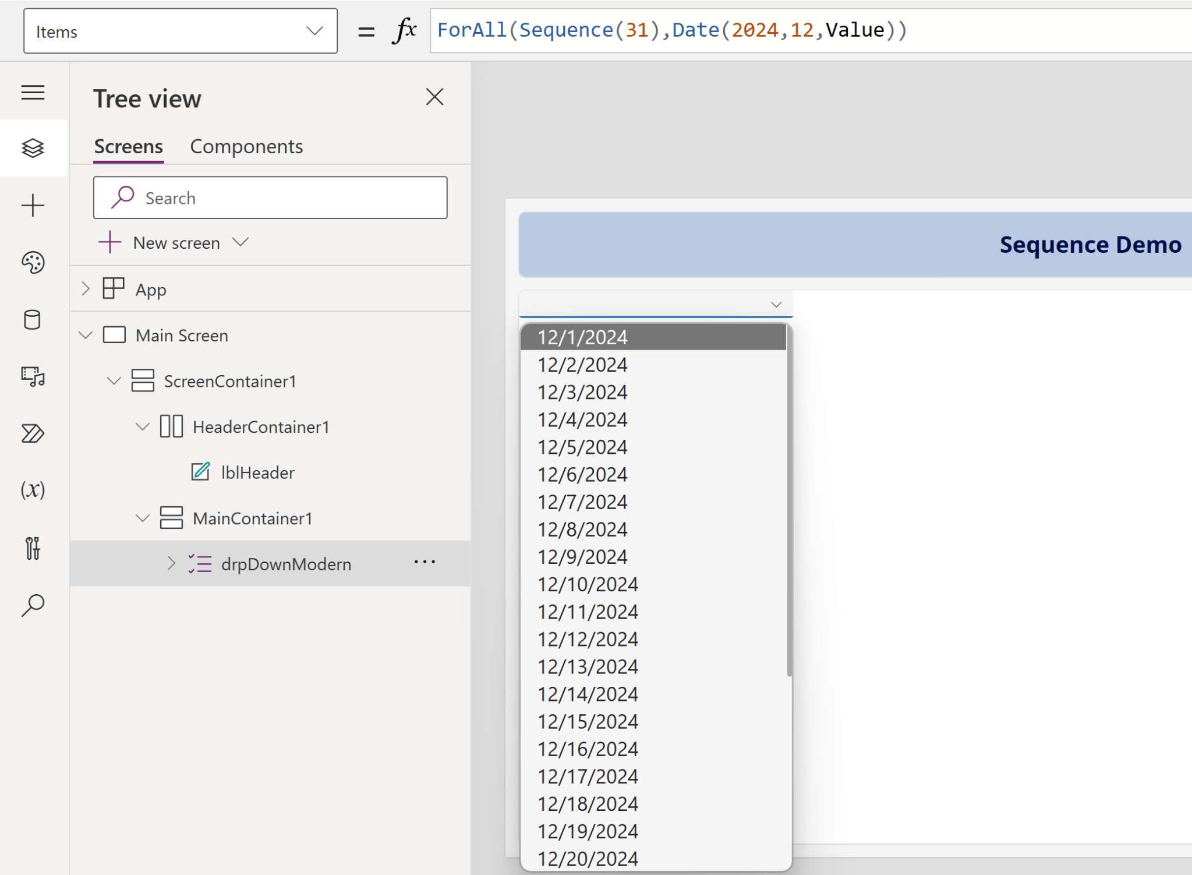Screen dimensions: 1192x875
Task: Select the Screens tab
Action: [x=128, y=146]
